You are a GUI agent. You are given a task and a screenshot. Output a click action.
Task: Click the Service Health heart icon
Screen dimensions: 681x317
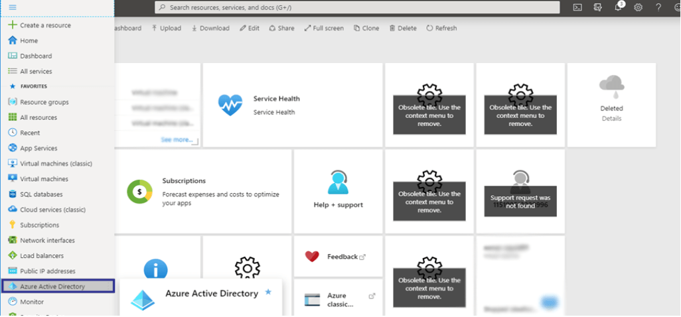[x=230, y=105]
